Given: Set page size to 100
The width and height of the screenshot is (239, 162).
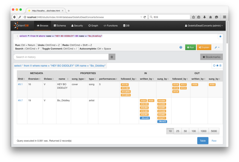Looking at the screenshot, I should [x=194, y=131].
